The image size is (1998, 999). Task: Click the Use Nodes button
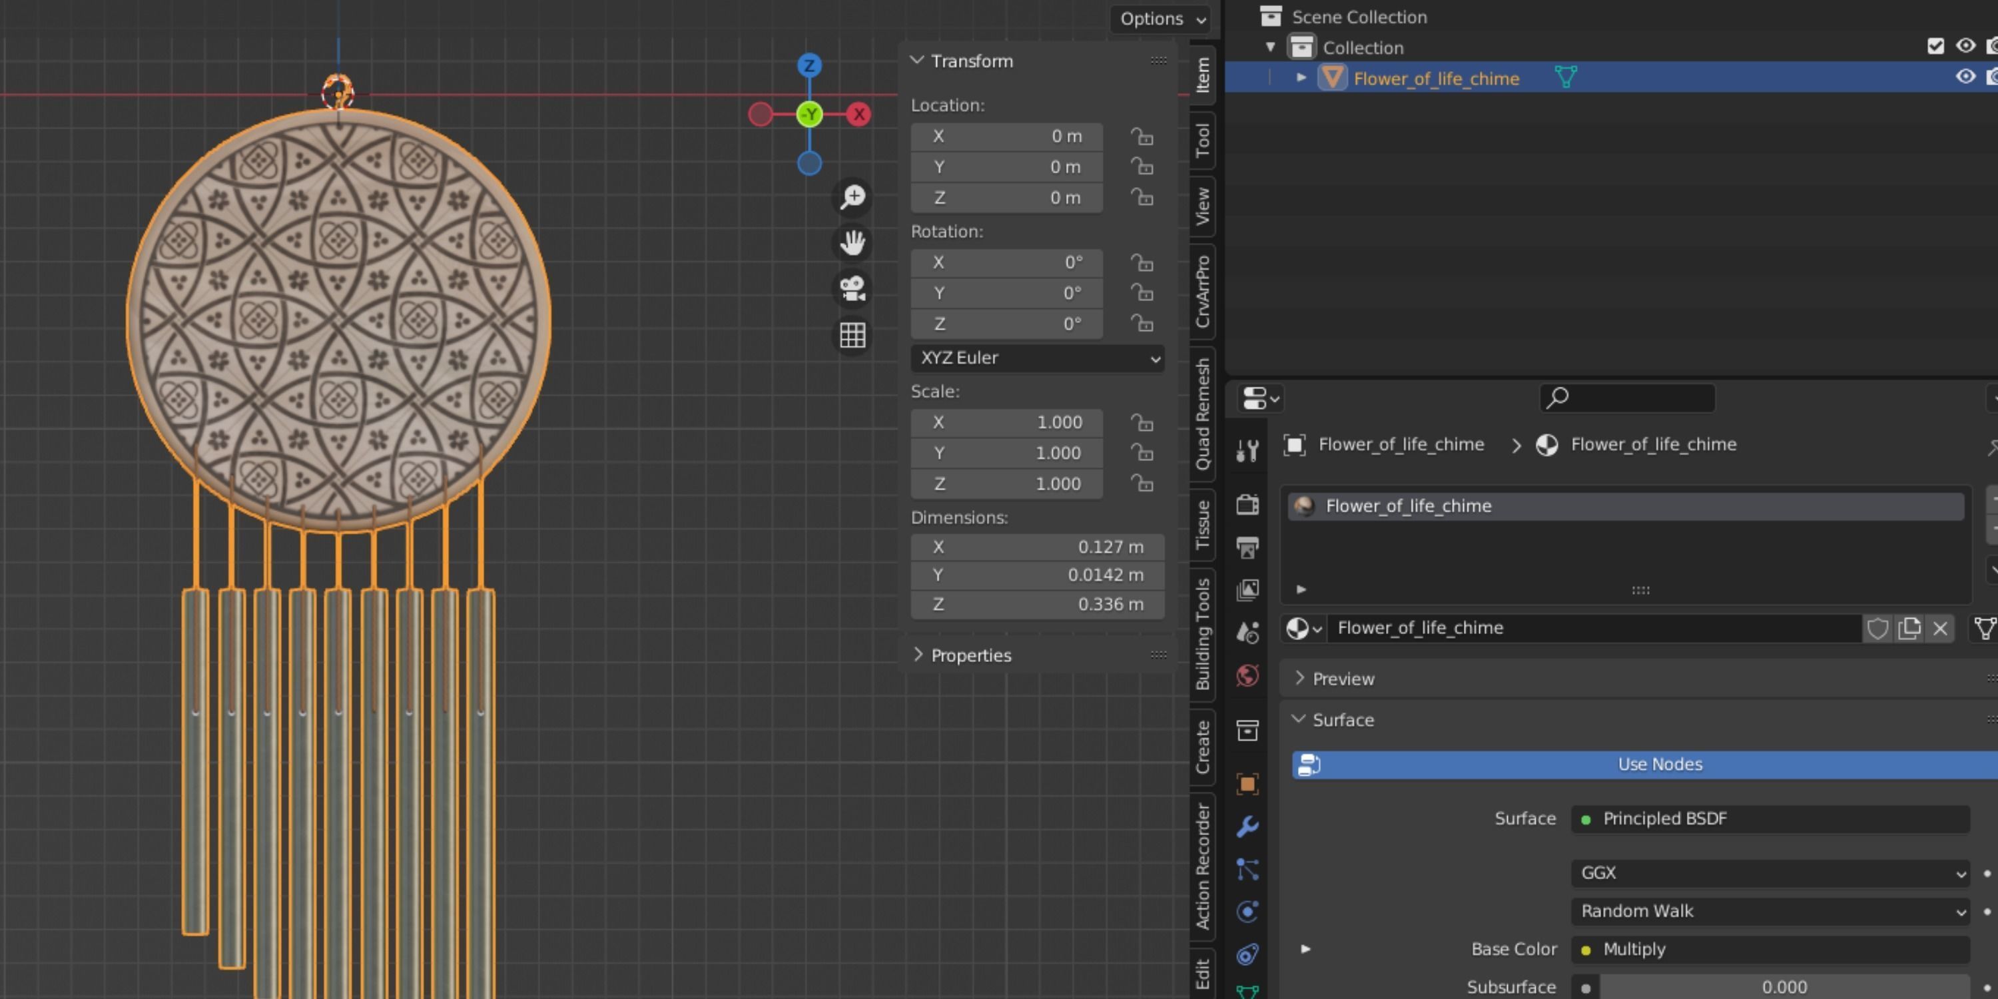pyautogui.click(x=1644, y=765)
